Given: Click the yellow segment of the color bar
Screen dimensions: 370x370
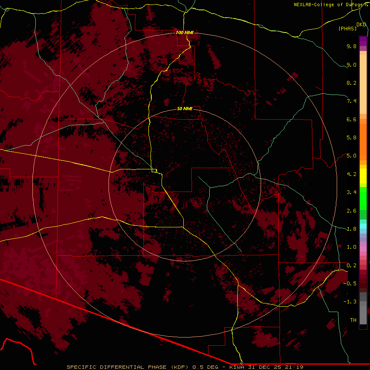Looking at the screenshot, I should tap(363, 176).
